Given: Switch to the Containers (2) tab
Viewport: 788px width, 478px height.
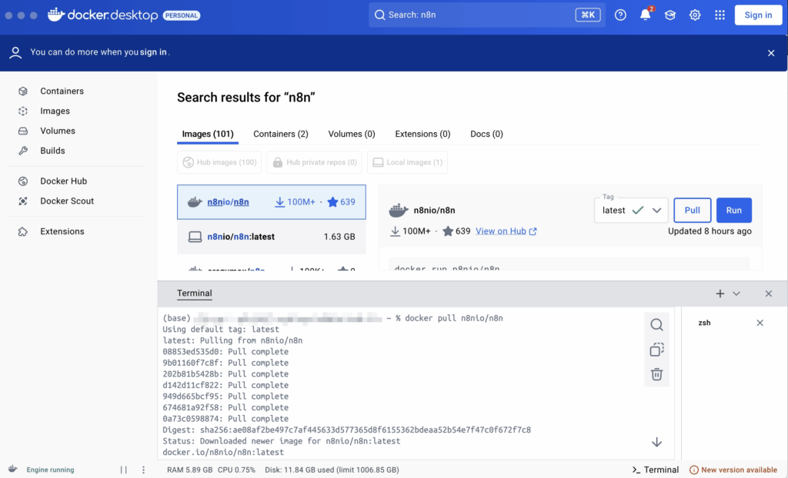Looking at the screenshot, I should pos(280,134).
